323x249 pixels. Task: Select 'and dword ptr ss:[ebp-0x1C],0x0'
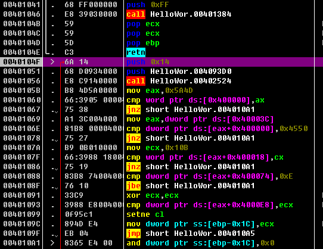coord(200,243)
